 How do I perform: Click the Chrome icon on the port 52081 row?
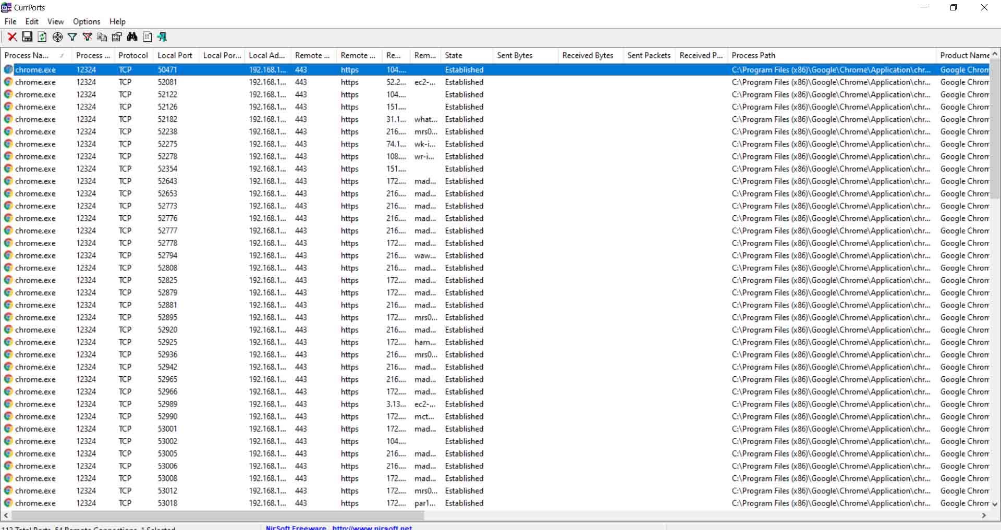click(8, 82)
